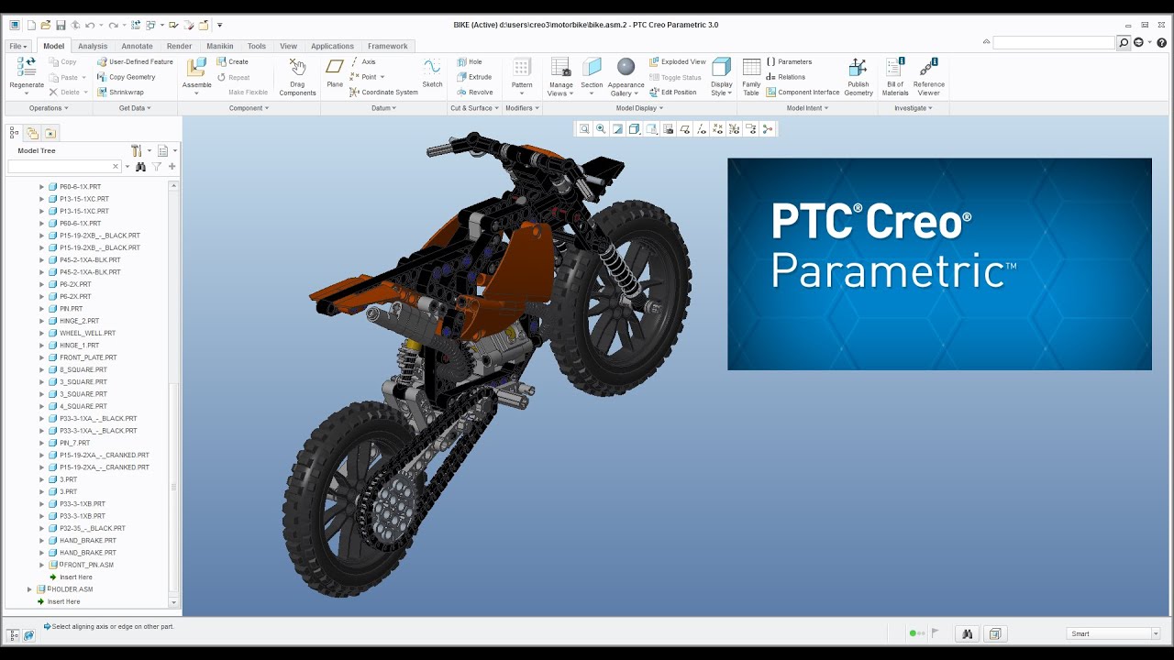Toggle filter funnel in Model Tree

[157, 167]
